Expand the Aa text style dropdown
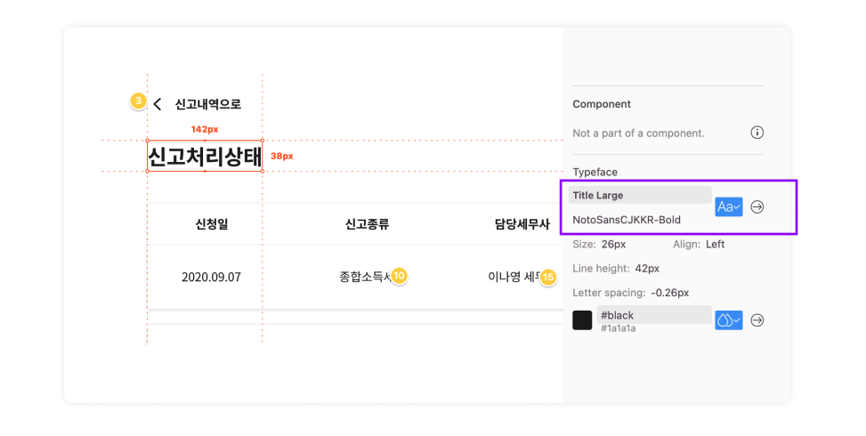Screen dimensions: 866x436 (x=728, y=207)
